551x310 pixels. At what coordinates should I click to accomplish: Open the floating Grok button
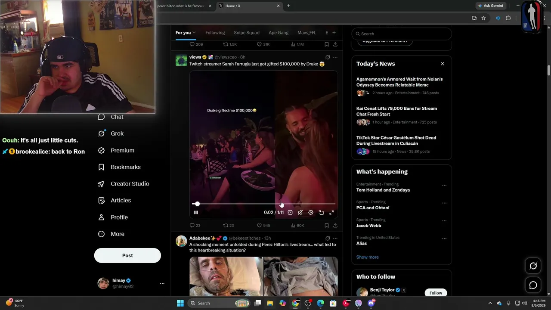pyautogui.click(x=533, y=266)
